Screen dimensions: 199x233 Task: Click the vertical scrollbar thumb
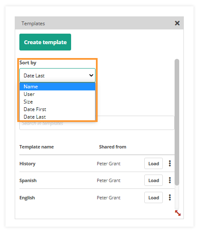click(177, 122)
